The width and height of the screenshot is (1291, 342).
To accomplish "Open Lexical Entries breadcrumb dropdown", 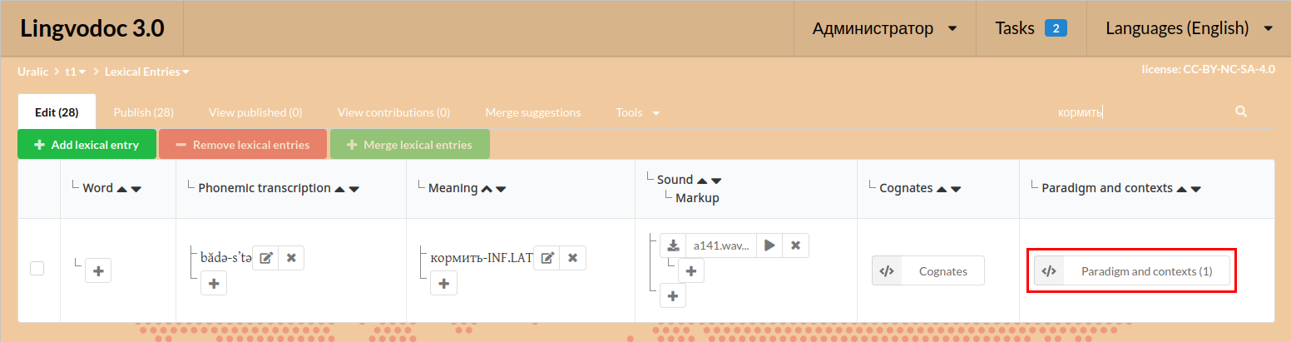I will coord(146,72).
